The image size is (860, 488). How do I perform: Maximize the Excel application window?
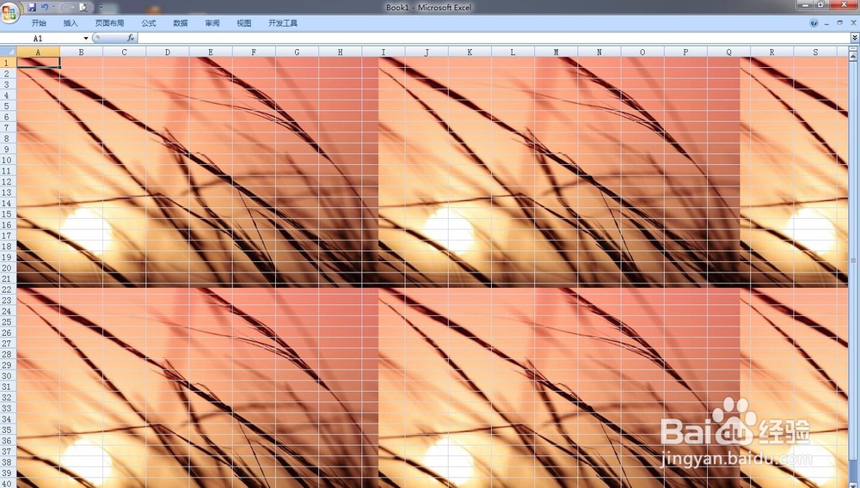click(820, 5)
